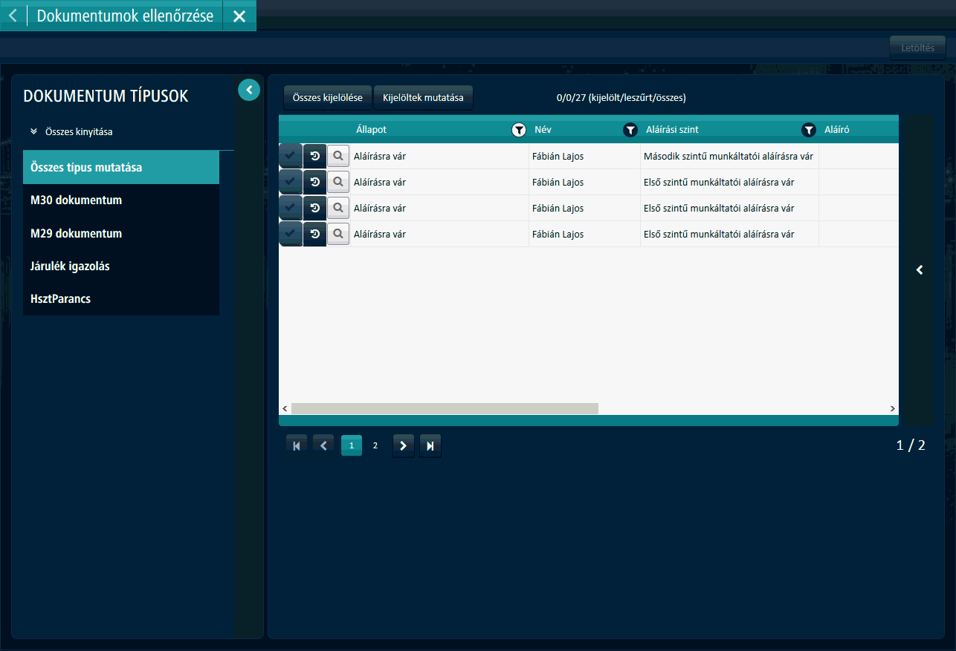
Task: Select page 1 in pagination
Action: (352, 445)
